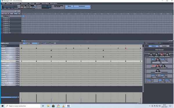Click the Clear button in song editor
The height and width of the screenshot is (108, 174).
4,14
